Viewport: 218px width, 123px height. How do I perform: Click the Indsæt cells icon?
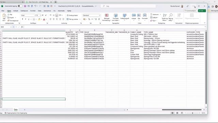point(134,15)
